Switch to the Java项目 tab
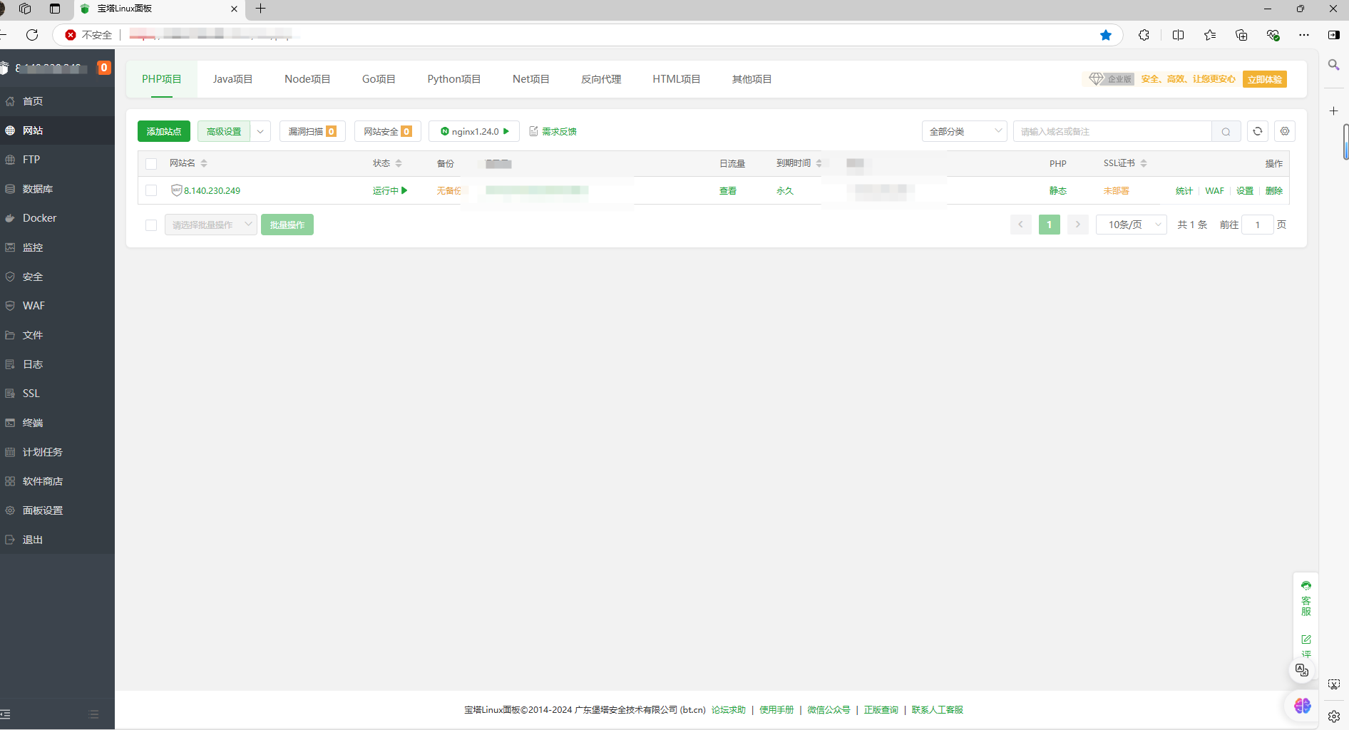The image size is (1349, 730). click(232, 79)
